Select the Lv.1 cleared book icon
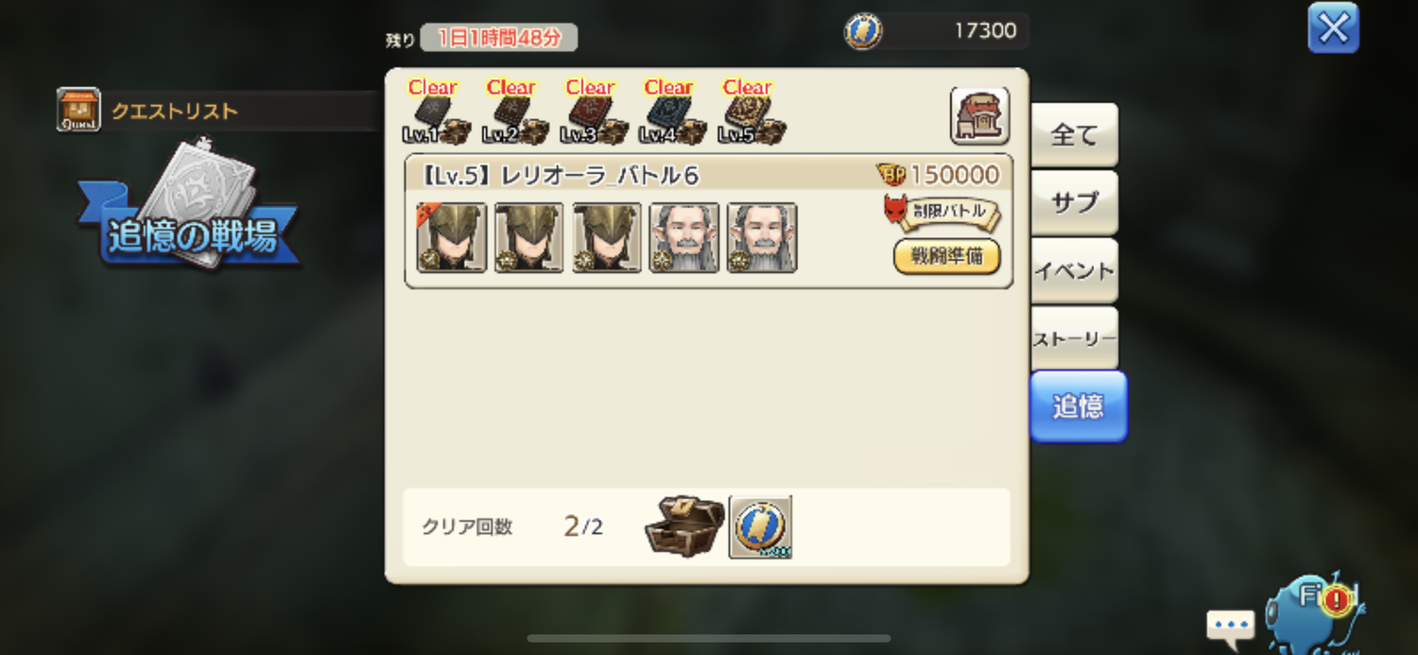This screenshot has height=655, width=1418. pyautogui.click(x=433, y=113)
